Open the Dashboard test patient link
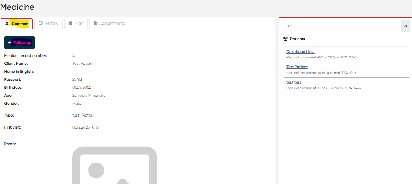 point(300,52)
